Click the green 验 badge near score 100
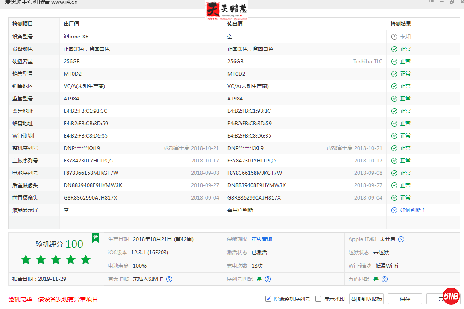This screenshot has height=309, width=464. click(95, 238)
